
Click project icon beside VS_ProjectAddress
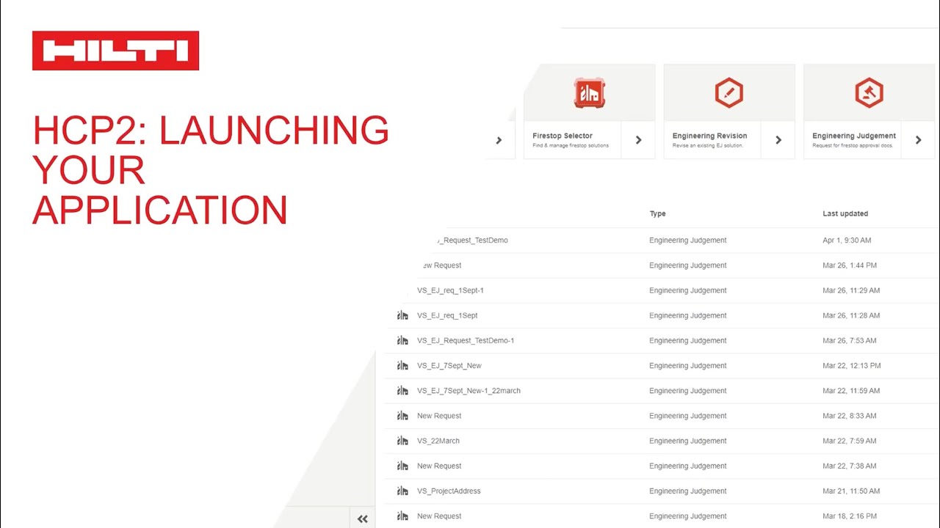point(402,491)
